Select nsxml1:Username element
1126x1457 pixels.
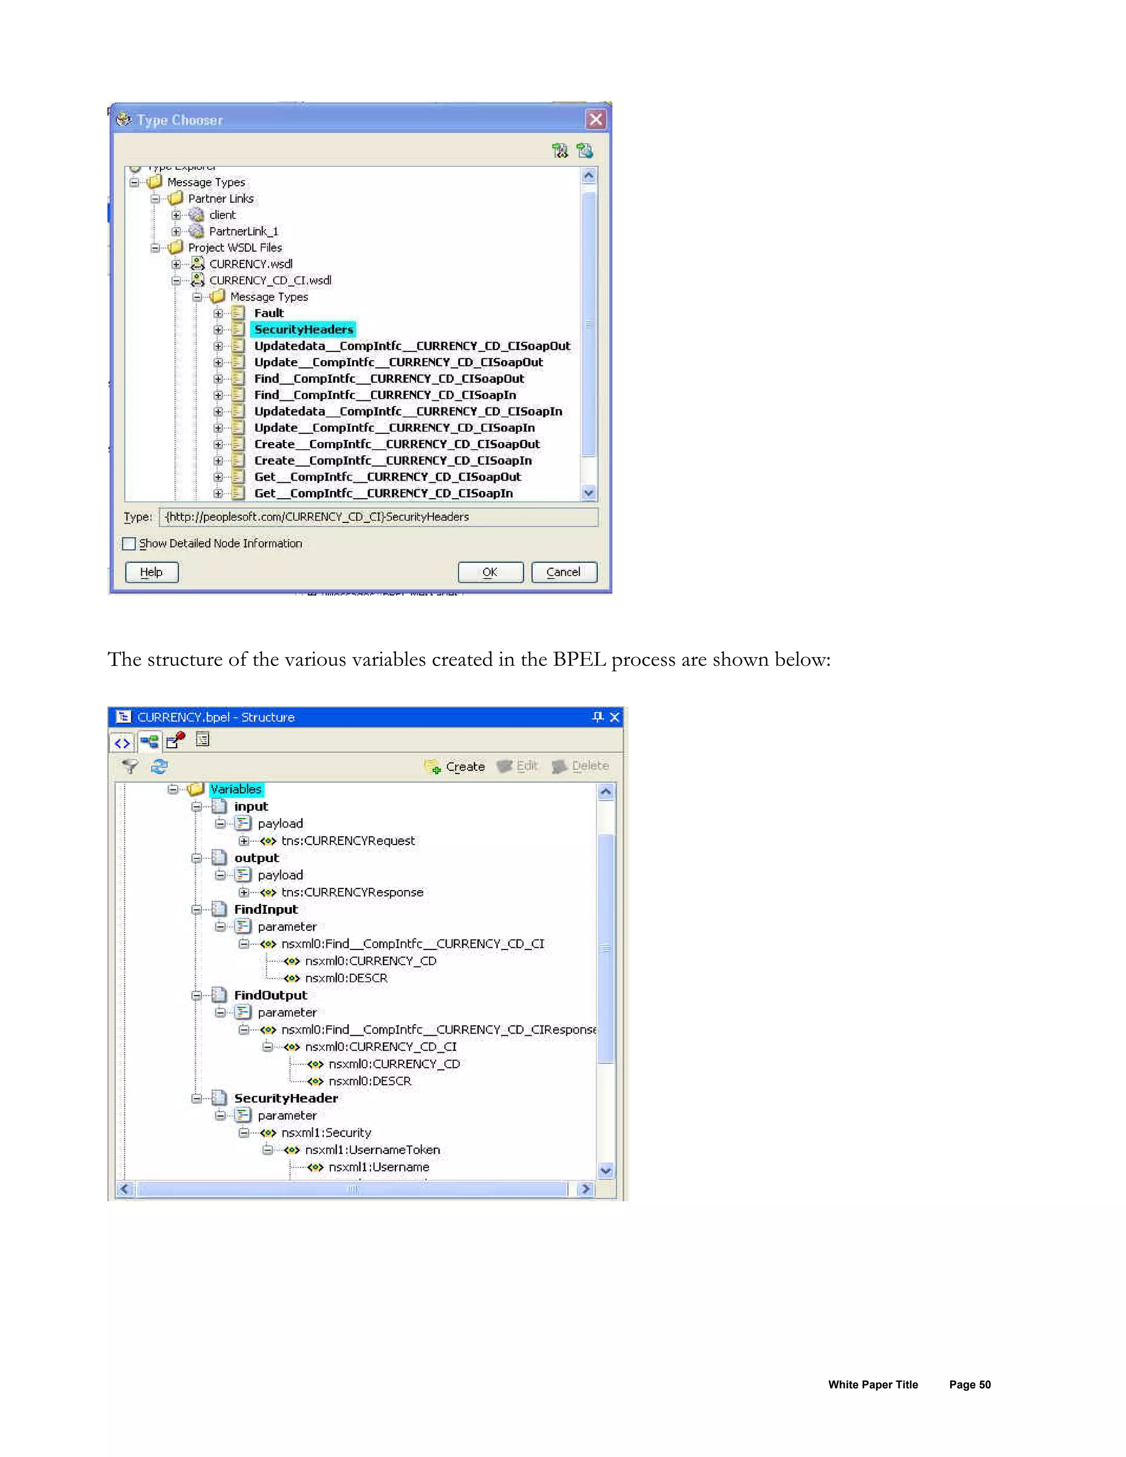[x=379, y=1167]
